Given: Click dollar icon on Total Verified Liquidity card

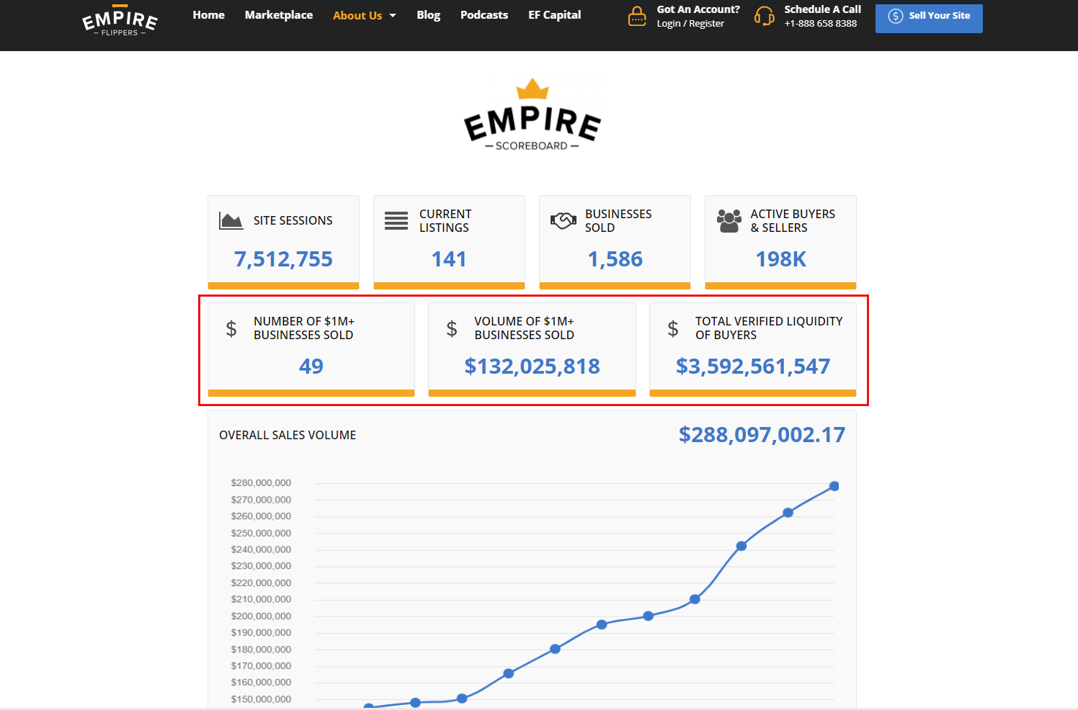Looking at the screenshot, I should 673,328.
